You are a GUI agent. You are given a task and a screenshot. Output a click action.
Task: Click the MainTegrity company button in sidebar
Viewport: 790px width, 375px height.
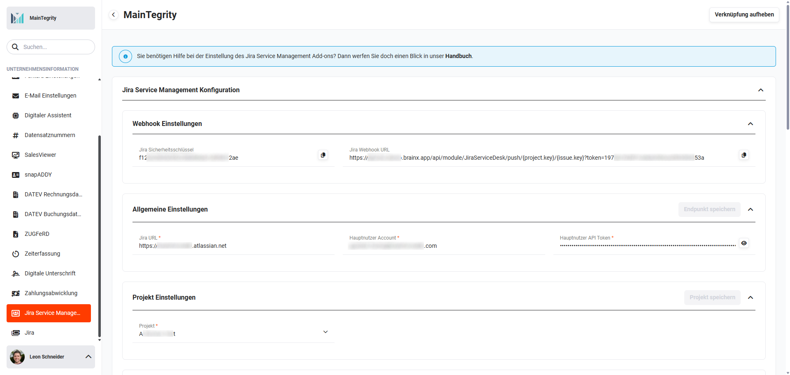[51, 18]
